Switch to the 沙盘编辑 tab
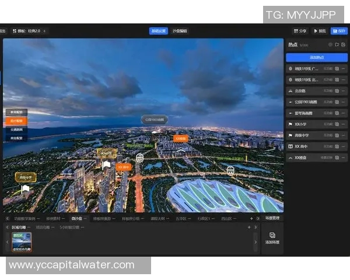The height and width of the screenshot is (280, 350). pos(180,31)
